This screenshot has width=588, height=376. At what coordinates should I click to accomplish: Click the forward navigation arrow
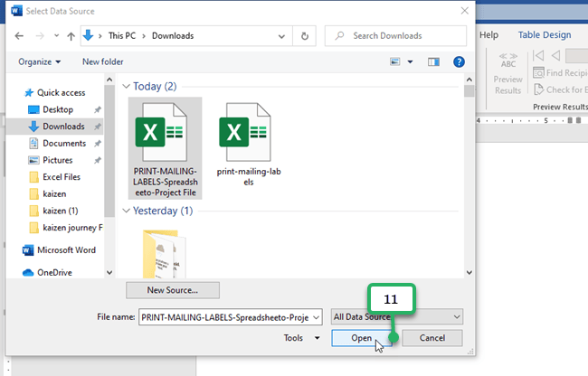(40, 36)
